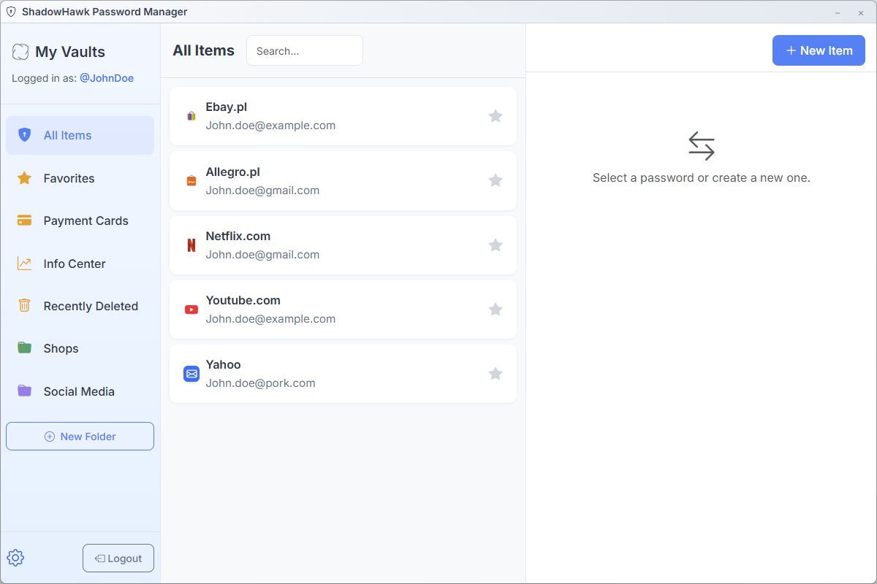The width and height of the screenshot is (877, 584).
Task: Create a password with New Item
Action: coord(819,50)
